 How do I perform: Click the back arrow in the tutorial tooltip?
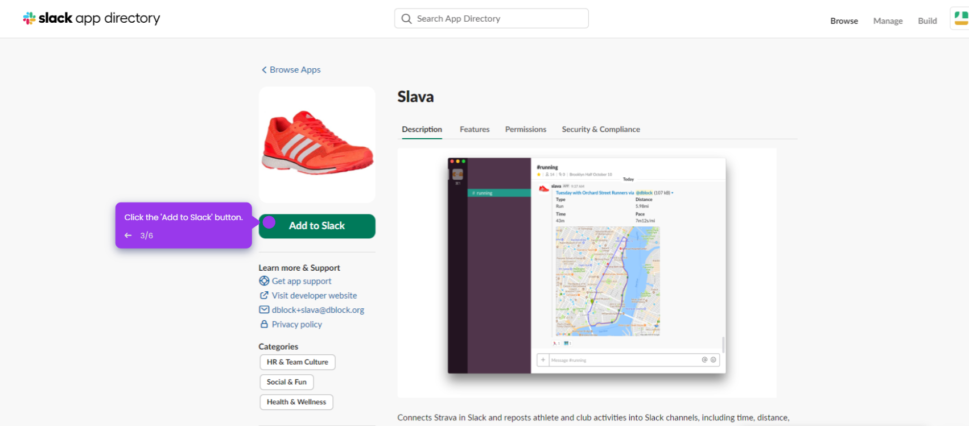[128, 235]
